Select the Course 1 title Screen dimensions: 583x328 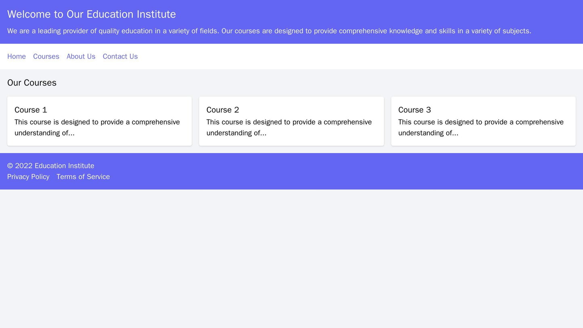coord(31,110)
